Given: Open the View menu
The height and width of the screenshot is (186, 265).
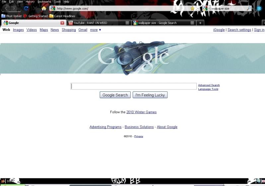Looking at the screenshot, I should [20, 2].
